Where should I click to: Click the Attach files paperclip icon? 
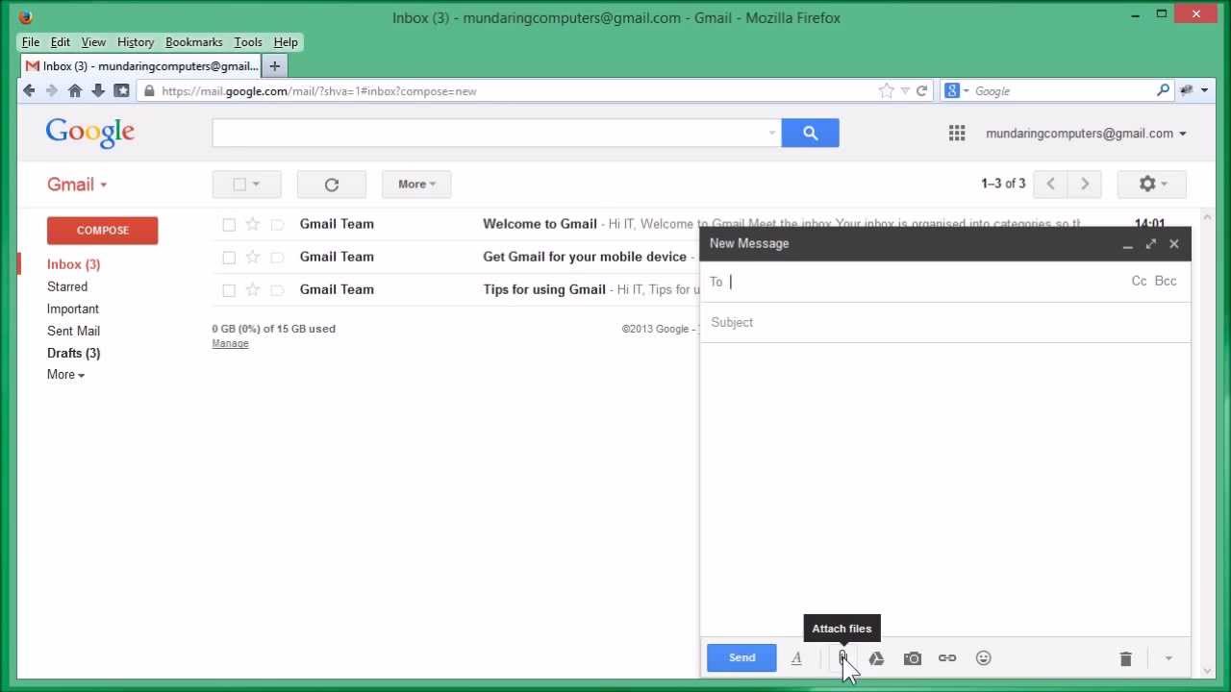tap(842, 658)
